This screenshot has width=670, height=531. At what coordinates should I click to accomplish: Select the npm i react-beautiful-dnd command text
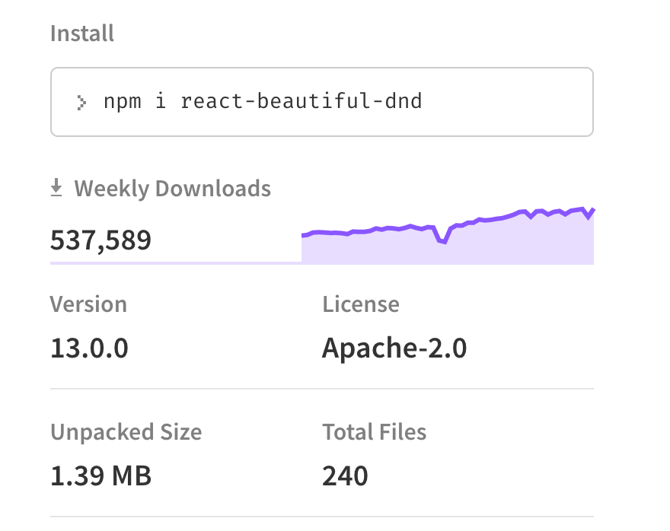263,101
